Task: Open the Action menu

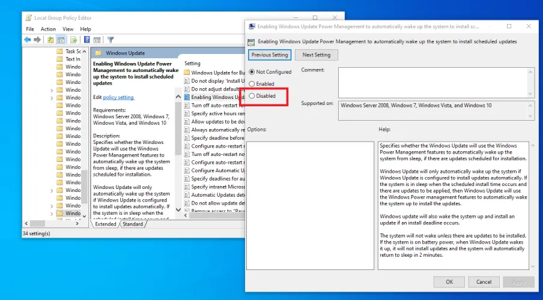Action: point(48,29)
